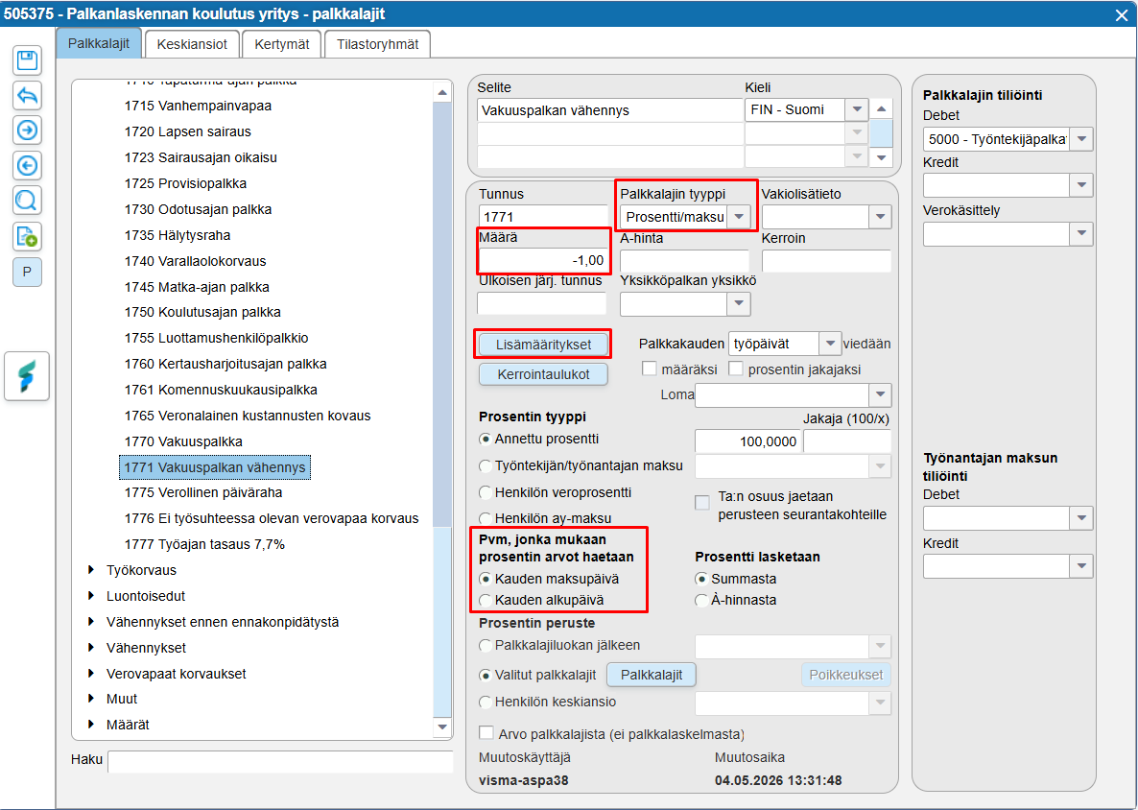Click Selite list scroll down arrow
The width and height of the screenshot is (1138, 810).
[881, 157]
